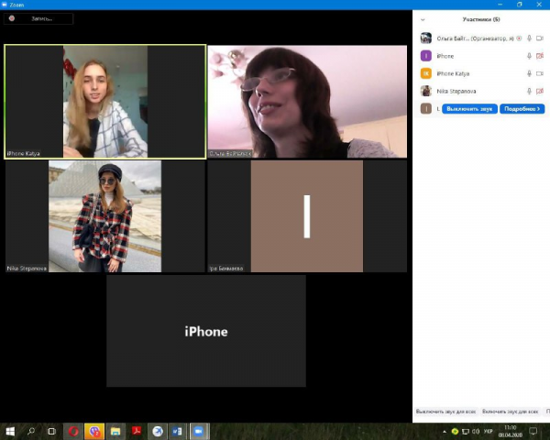Click the camera icon for Nika Stepanova
This screenshot has height=440, width=550.
pos(540,91)
